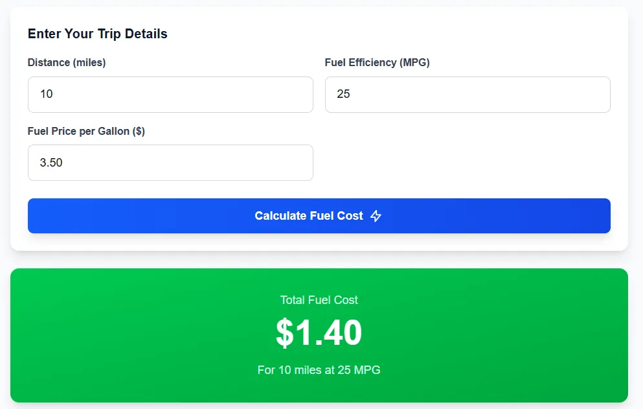Click the For 10 miles at 25 MPG text
The image size is (643, 409).
tap(319, 369)
